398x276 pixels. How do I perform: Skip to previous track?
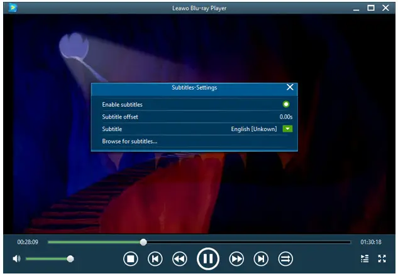tap(155, 259)
